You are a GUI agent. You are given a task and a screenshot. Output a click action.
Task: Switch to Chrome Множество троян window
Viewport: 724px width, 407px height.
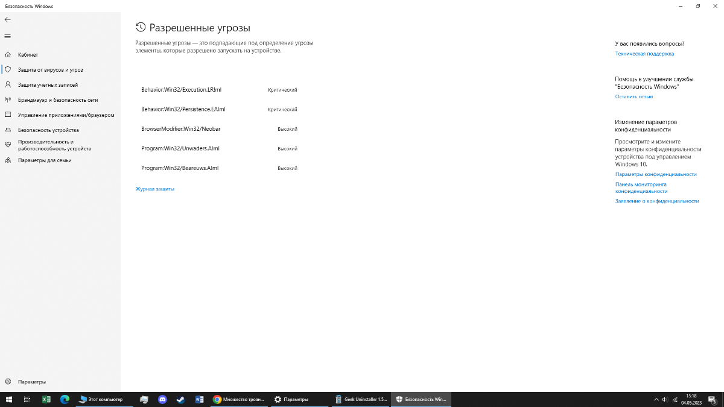pyautogui.click(x=239, y=399)
